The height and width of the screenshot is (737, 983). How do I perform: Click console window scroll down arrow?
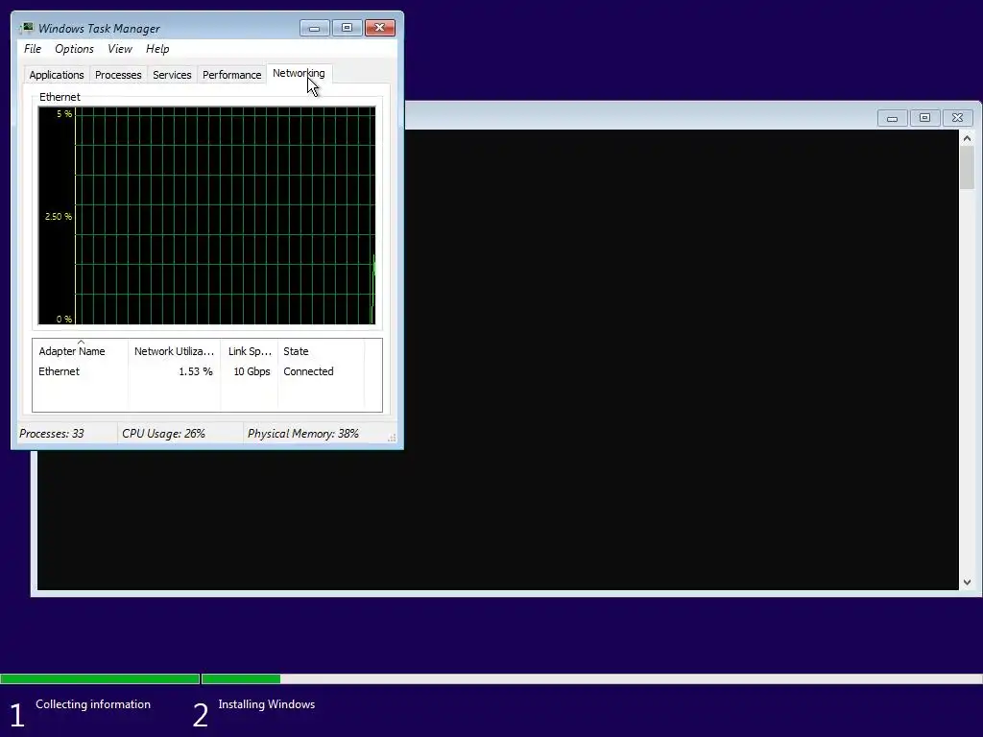click(967, 582)
